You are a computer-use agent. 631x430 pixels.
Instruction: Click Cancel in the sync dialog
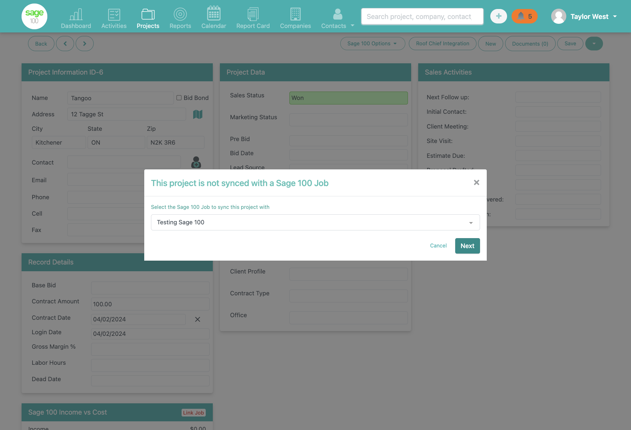[438, 246]
